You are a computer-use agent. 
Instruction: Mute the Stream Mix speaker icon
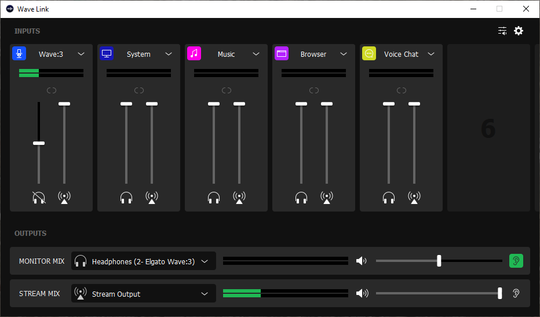pos(362,293)
